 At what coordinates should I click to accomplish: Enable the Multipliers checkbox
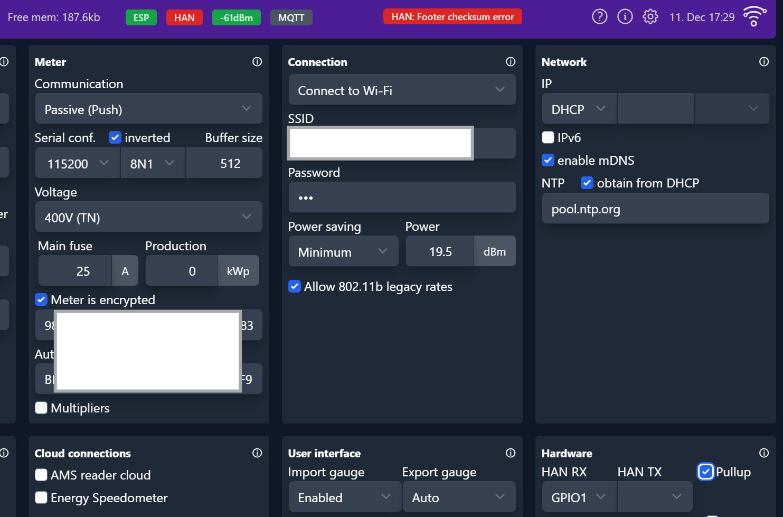pyautogui.click(x=41, y=408)
